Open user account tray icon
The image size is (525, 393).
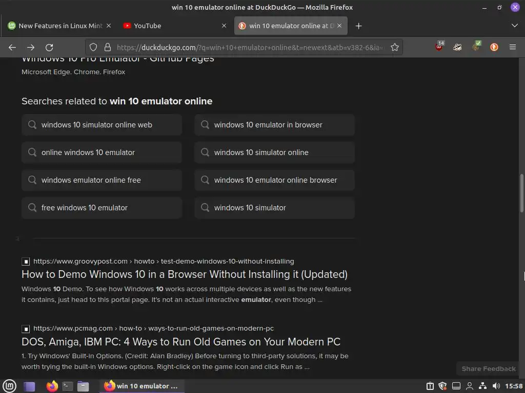pos(470,386)
